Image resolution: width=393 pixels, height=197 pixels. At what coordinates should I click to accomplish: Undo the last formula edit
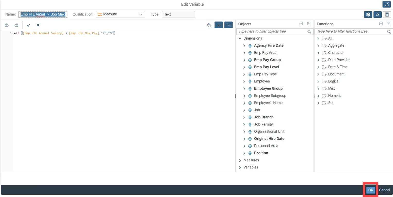pos(7,25)
